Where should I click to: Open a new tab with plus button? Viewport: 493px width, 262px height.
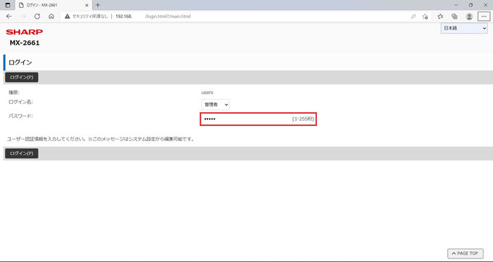98,5
